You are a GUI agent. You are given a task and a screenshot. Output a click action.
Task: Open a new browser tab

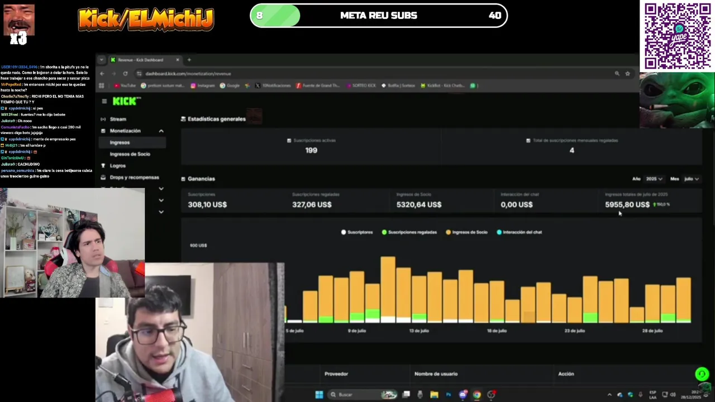coord(189,60)
